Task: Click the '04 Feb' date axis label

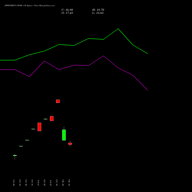Action: (20, 183)
